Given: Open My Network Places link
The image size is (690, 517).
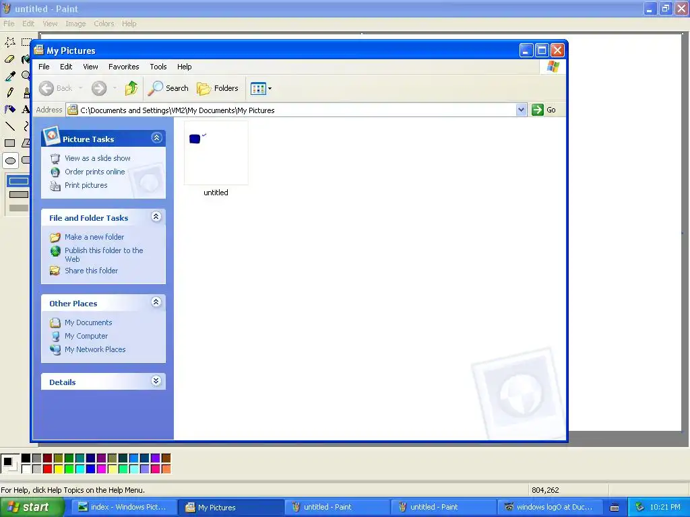Looking at the screenshot, I should click(x=95, y=349).
